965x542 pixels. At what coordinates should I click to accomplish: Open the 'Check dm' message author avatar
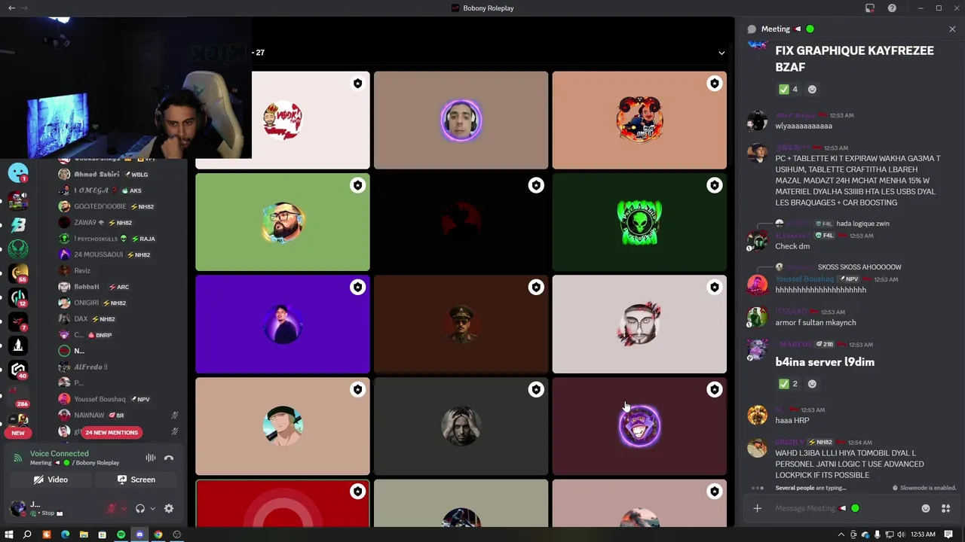[x=757, y=240]
